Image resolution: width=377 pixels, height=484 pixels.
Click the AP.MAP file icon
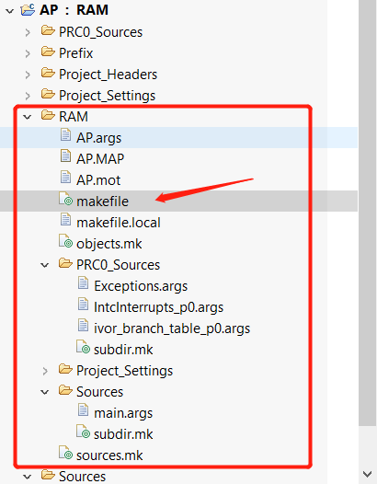point(65,156)
